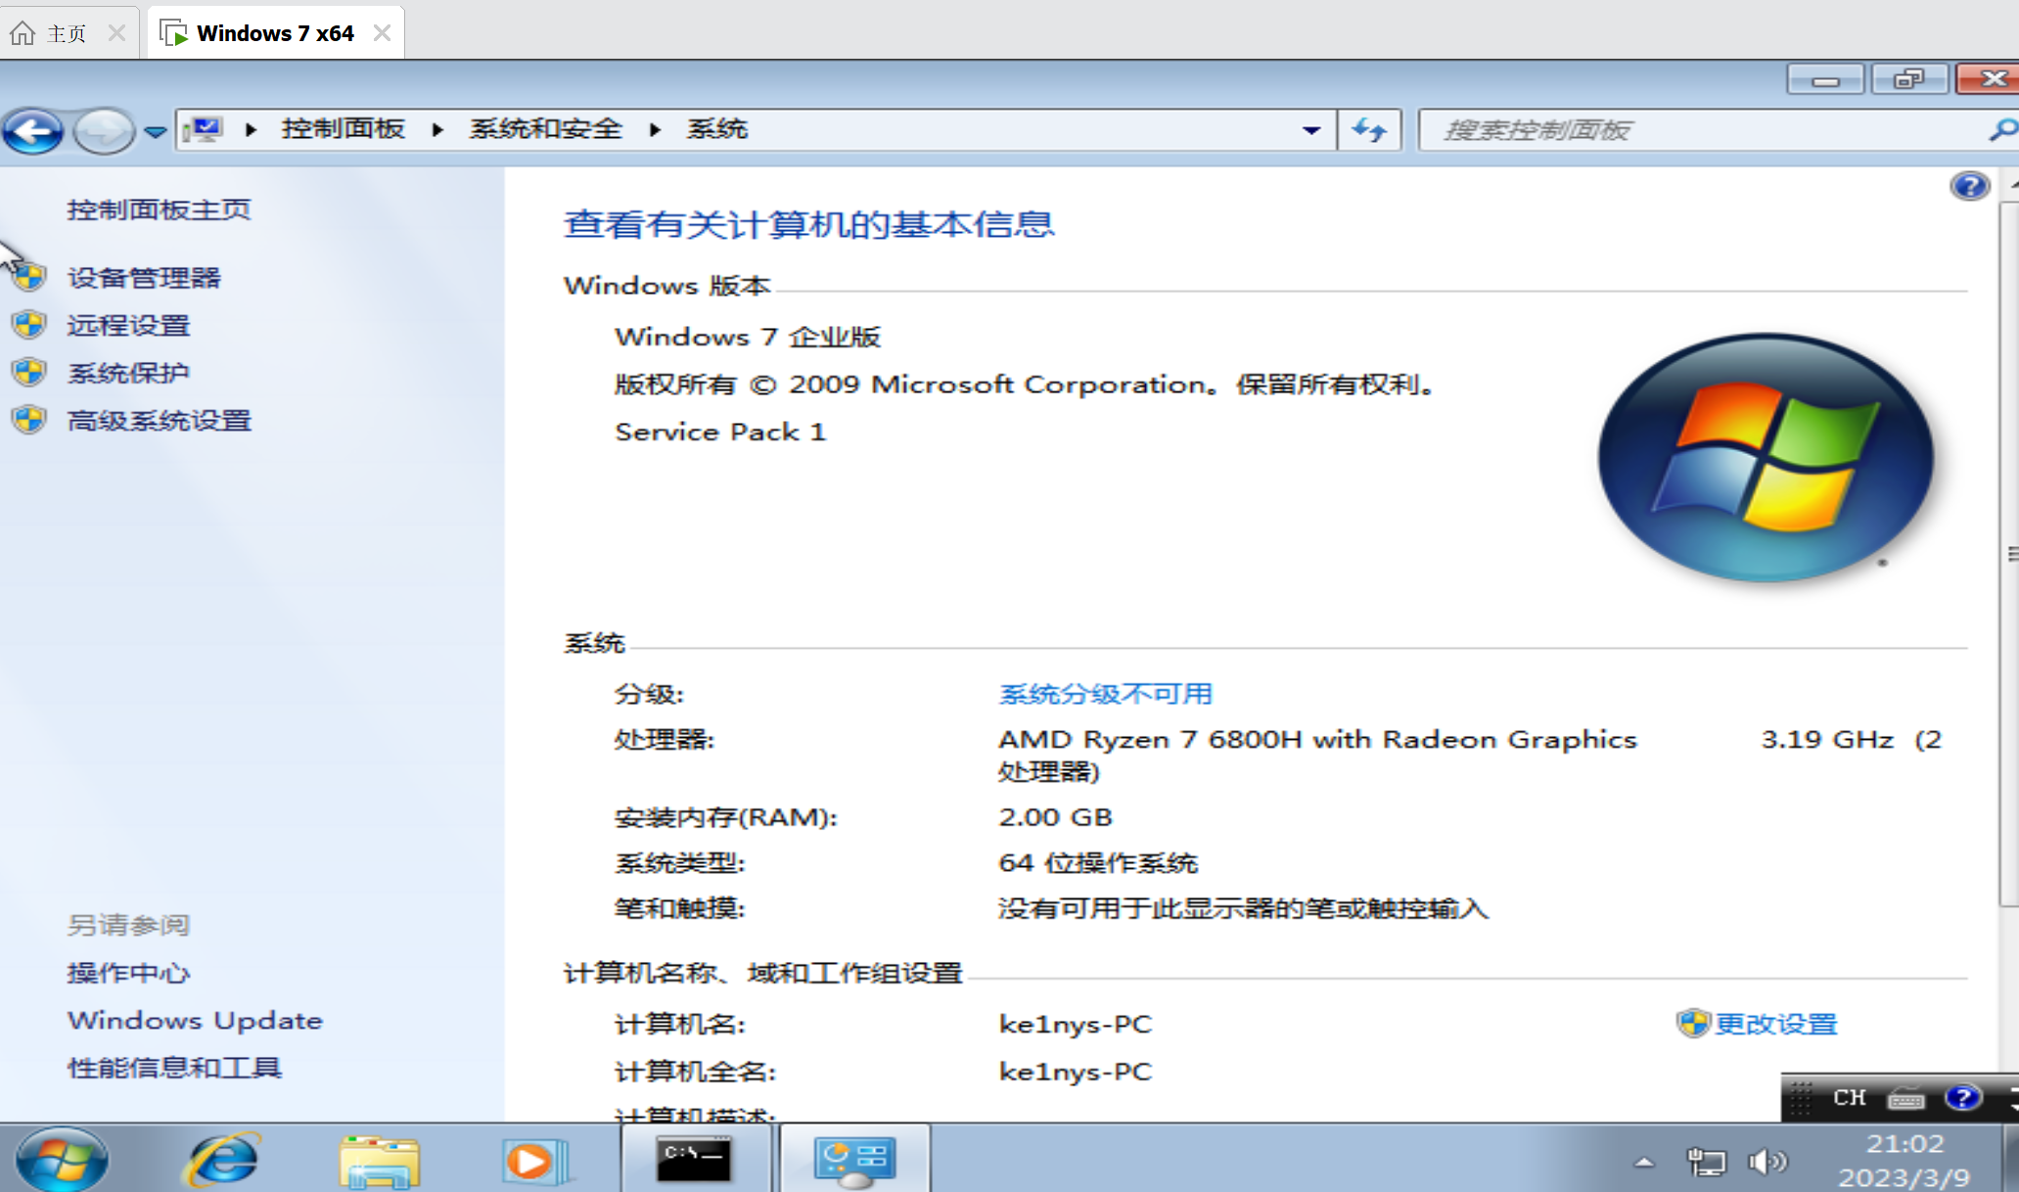Image resolution: width=2019 pixels, height=1192 pixels.
Task: Switch to Command Prompt taskbar window
Action: [694, 1159]
